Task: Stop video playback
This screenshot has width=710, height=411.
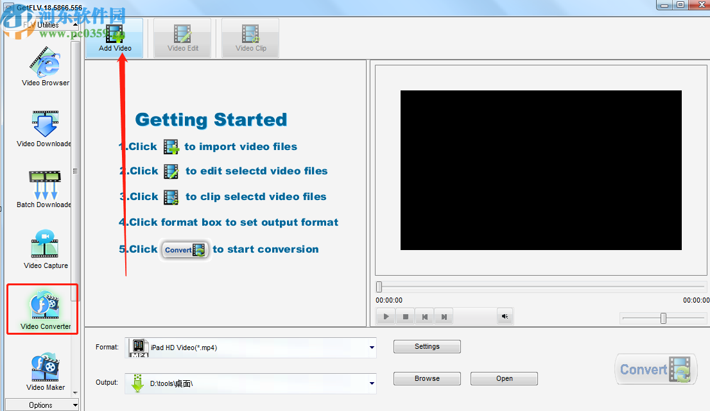Action: click(405, 317)
